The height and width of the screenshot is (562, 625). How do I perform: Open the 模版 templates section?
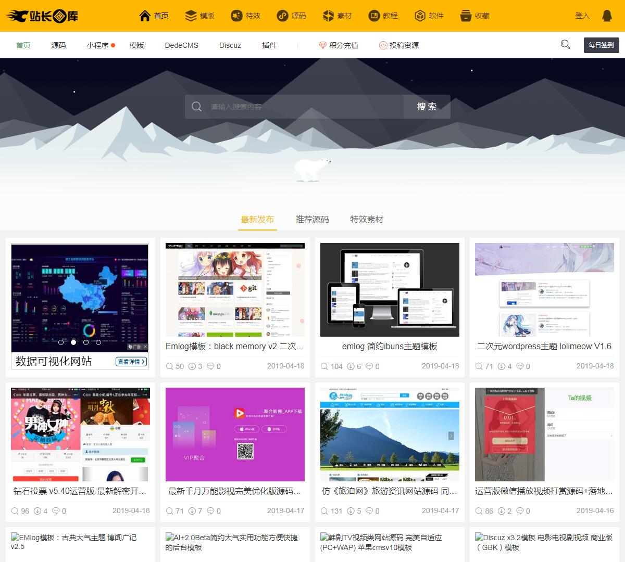199,16
